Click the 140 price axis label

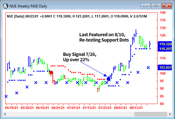click(x=163, y=12)
